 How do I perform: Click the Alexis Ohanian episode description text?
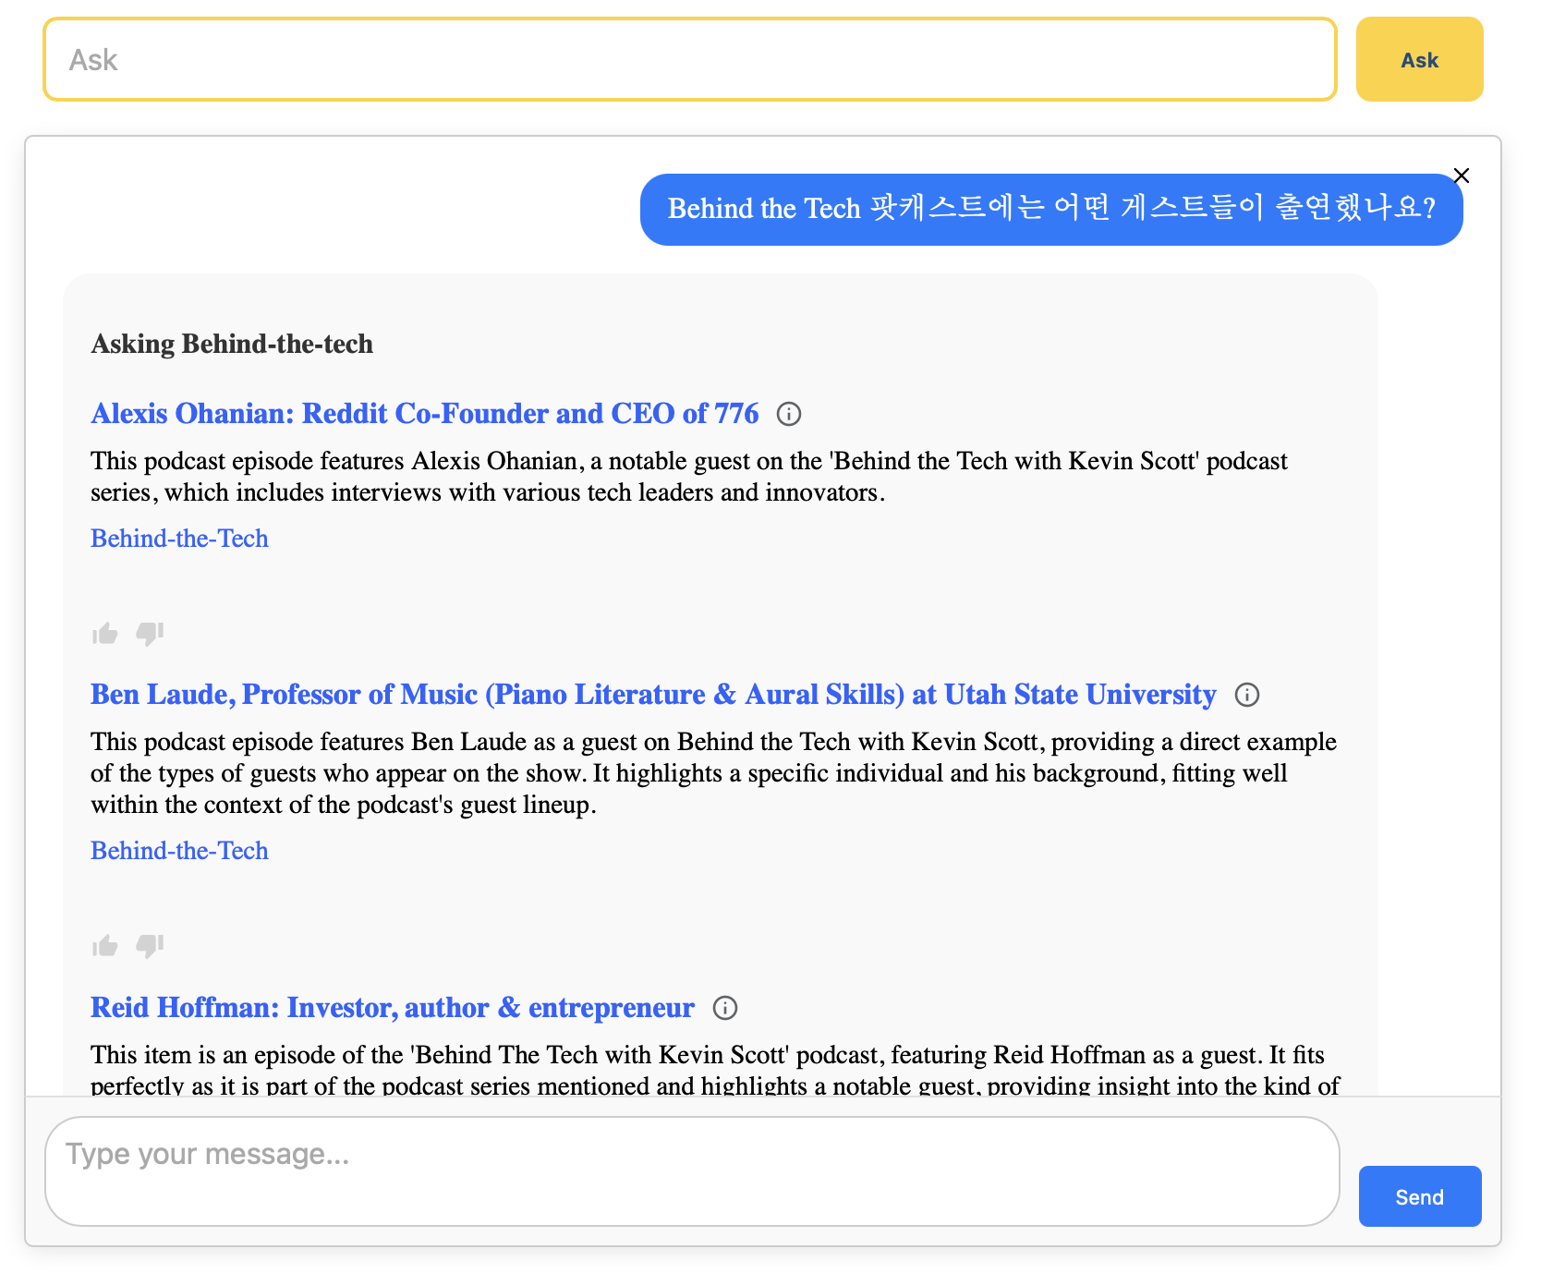pos(689,477)
